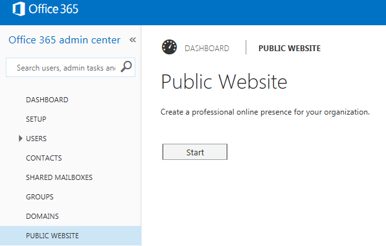The height and width of the screenshot is (246, 386).
Task: Open the USERS section
Action: (36, 139)
